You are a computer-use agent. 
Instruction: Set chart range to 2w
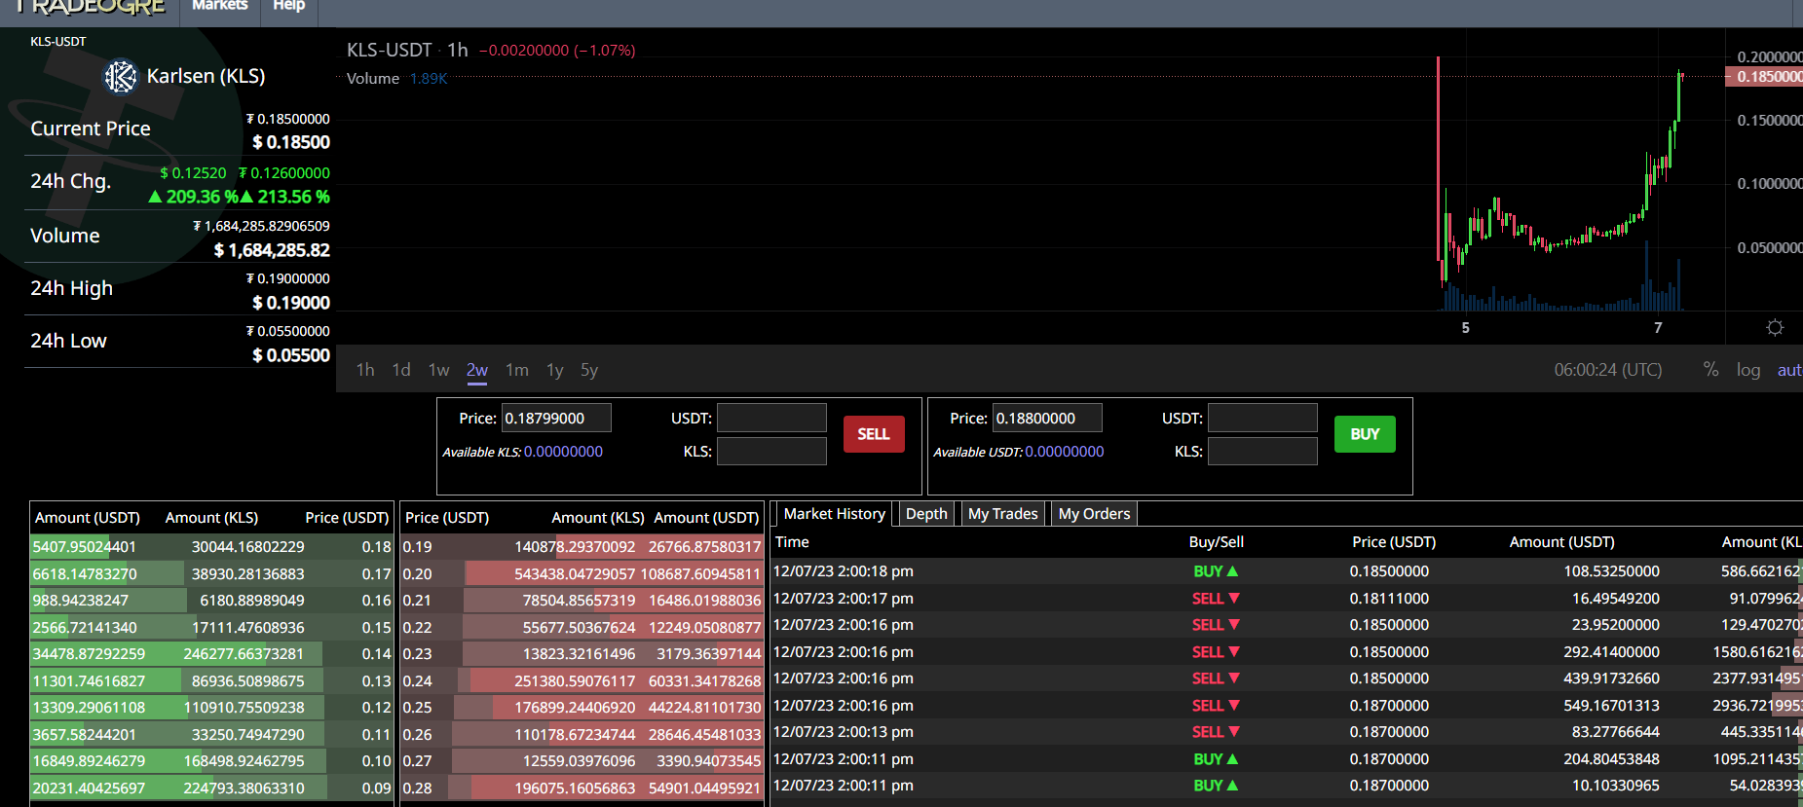[x=477, y=370]
